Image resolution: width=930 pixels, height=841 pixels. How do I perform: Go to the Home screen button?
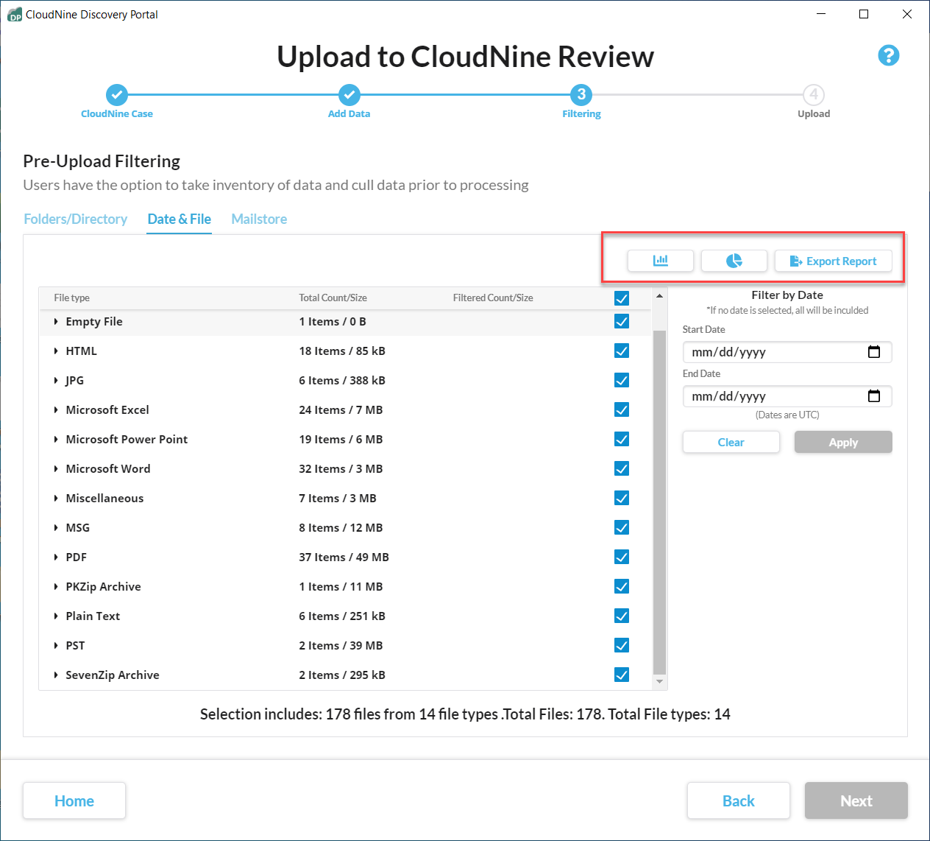click(74, 800)
